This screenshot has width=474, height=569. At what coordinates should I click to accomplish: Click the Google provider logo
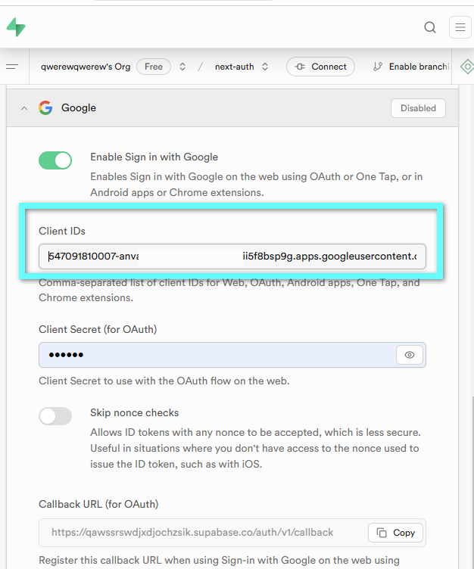[x=46, y=108]
